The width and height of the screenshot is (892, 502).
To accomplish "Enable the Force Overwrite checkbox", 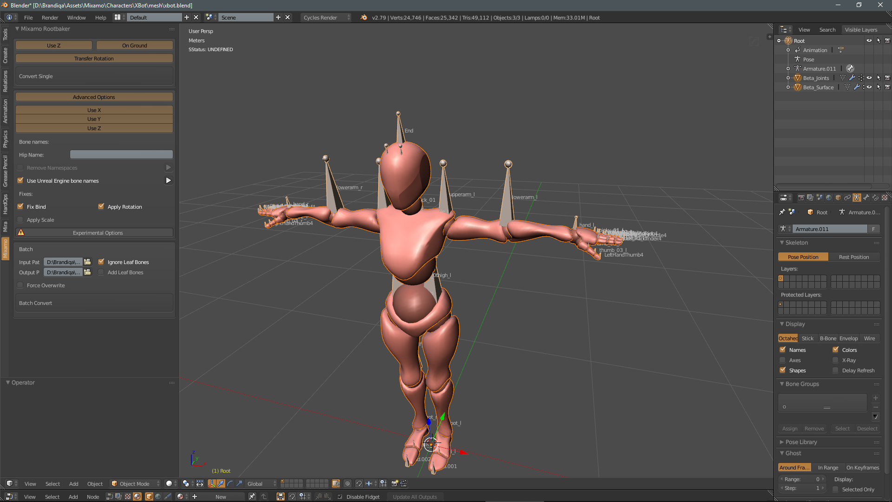I will (20, 285).
